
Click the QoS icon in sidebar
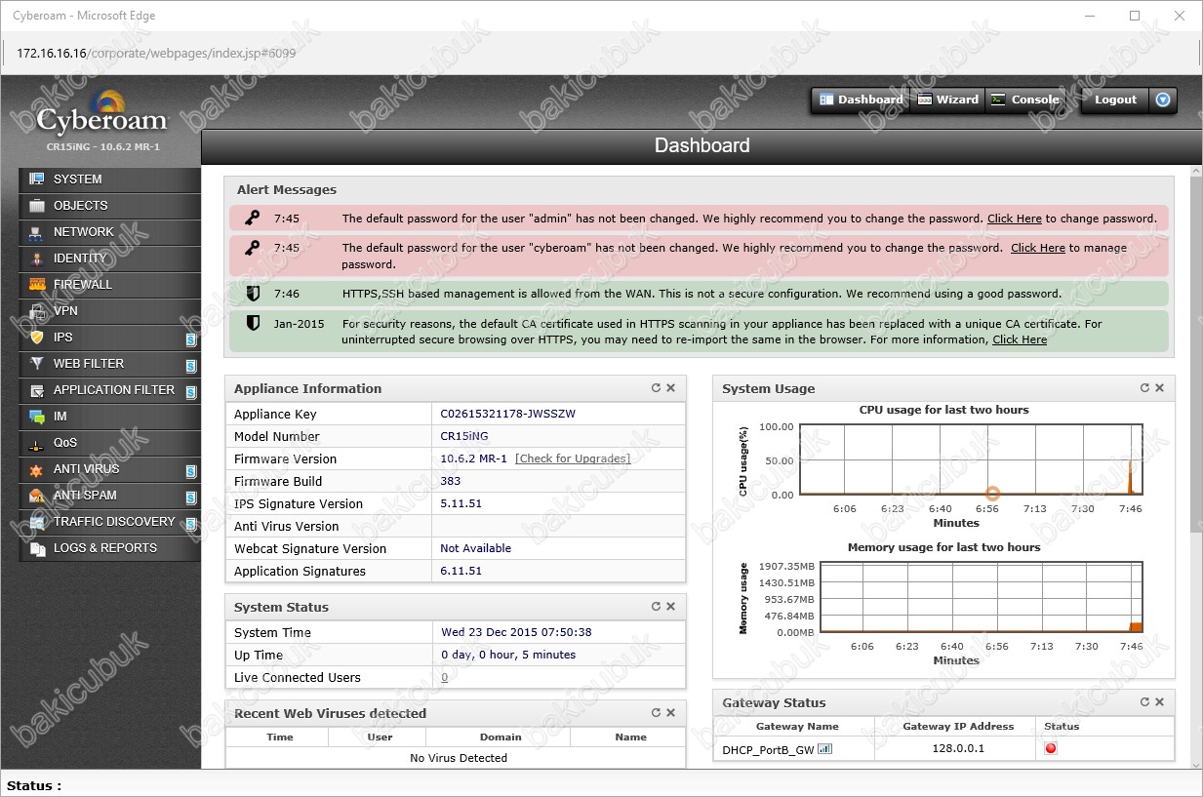[x=37, y=443]
